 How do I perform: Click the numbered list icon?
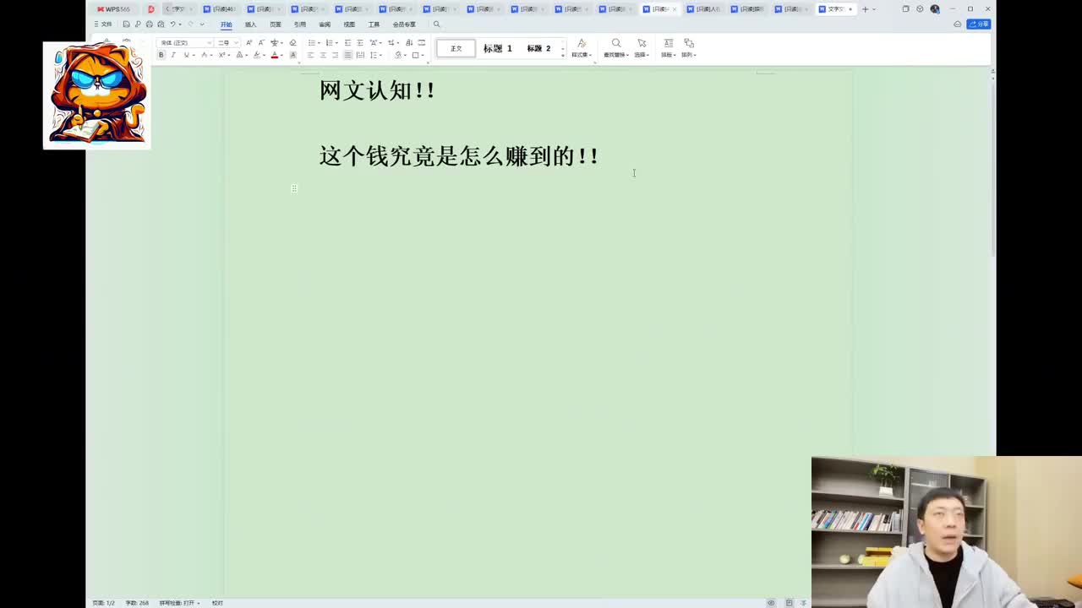[x=330, y=43]
